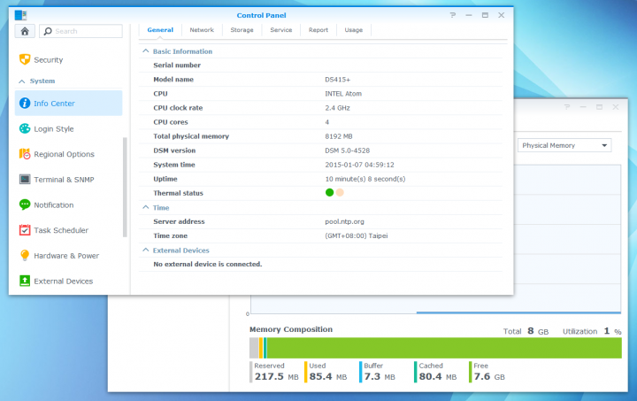Switch to the Network tab
This screenshot has width=637, height=401.
(x=202, y=30)
